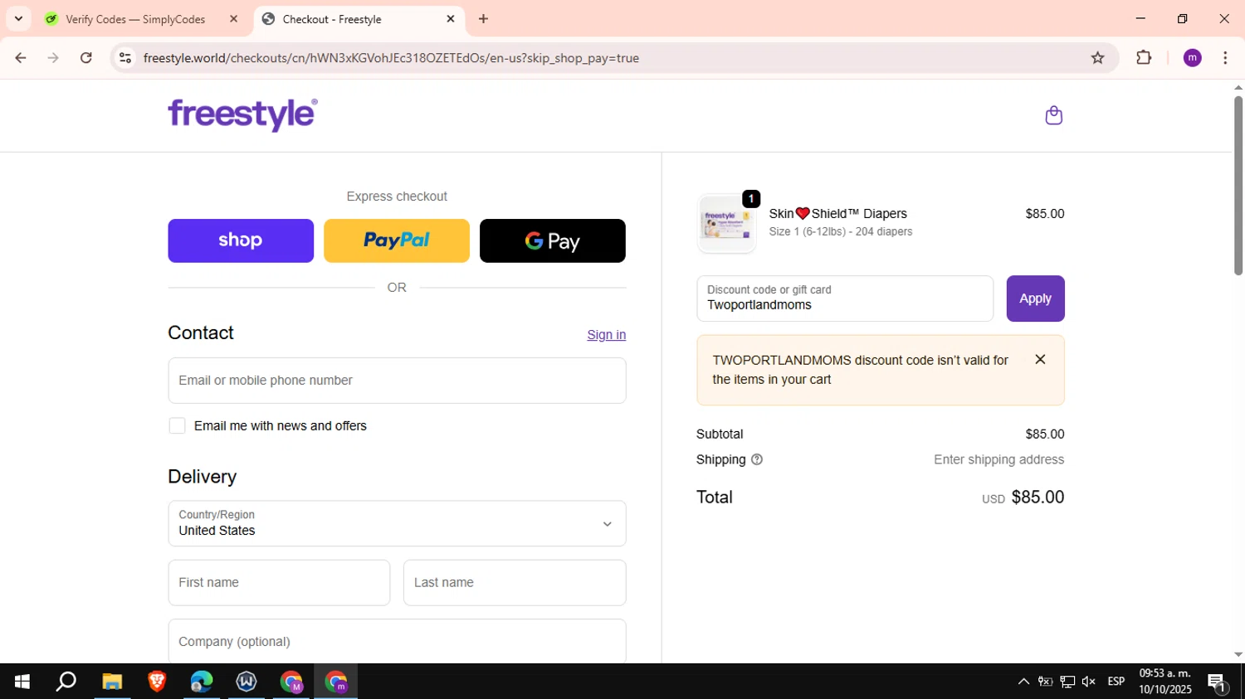
Task: Choose PayPal express checkout
Action: pos(397,240)
